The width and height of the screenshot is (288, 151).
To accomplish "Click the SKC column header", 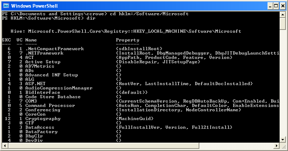I will (x=7, y=40).
